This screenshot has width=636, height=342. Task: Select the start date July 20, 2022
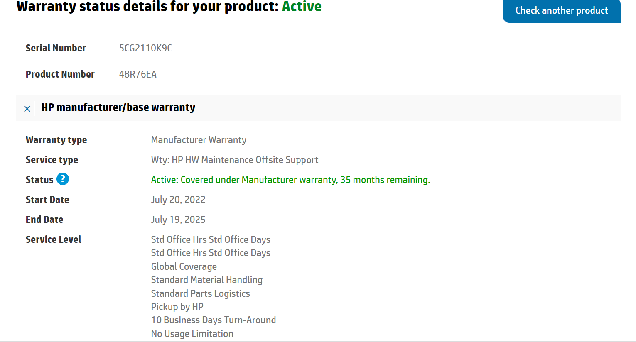click(178, 200)
